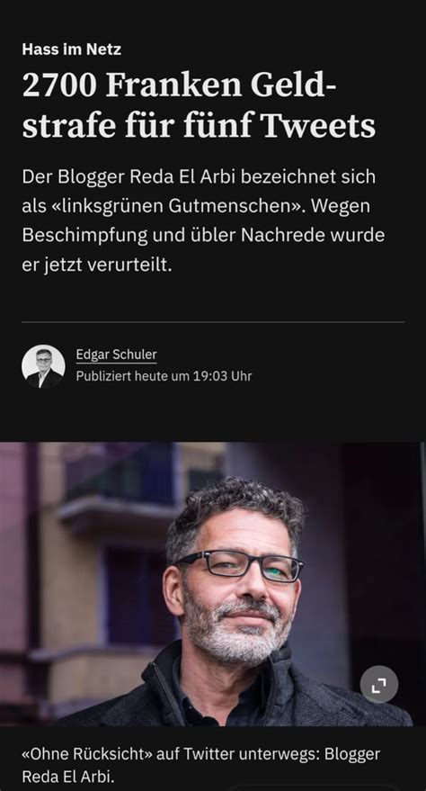Open the portrait photo of the blogger
Viewport: 426px width, 791px height.
(x=213, y=584)
